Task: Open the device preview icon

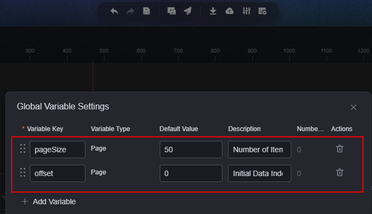Action: point(172,11)
